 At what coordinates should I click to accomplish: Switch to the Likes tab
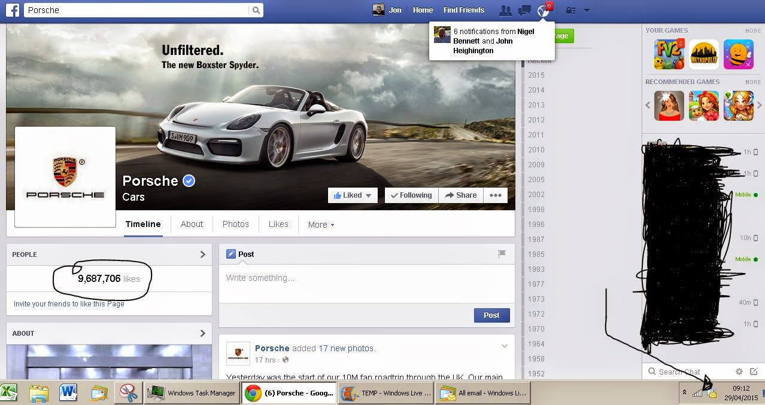(278, 224)
